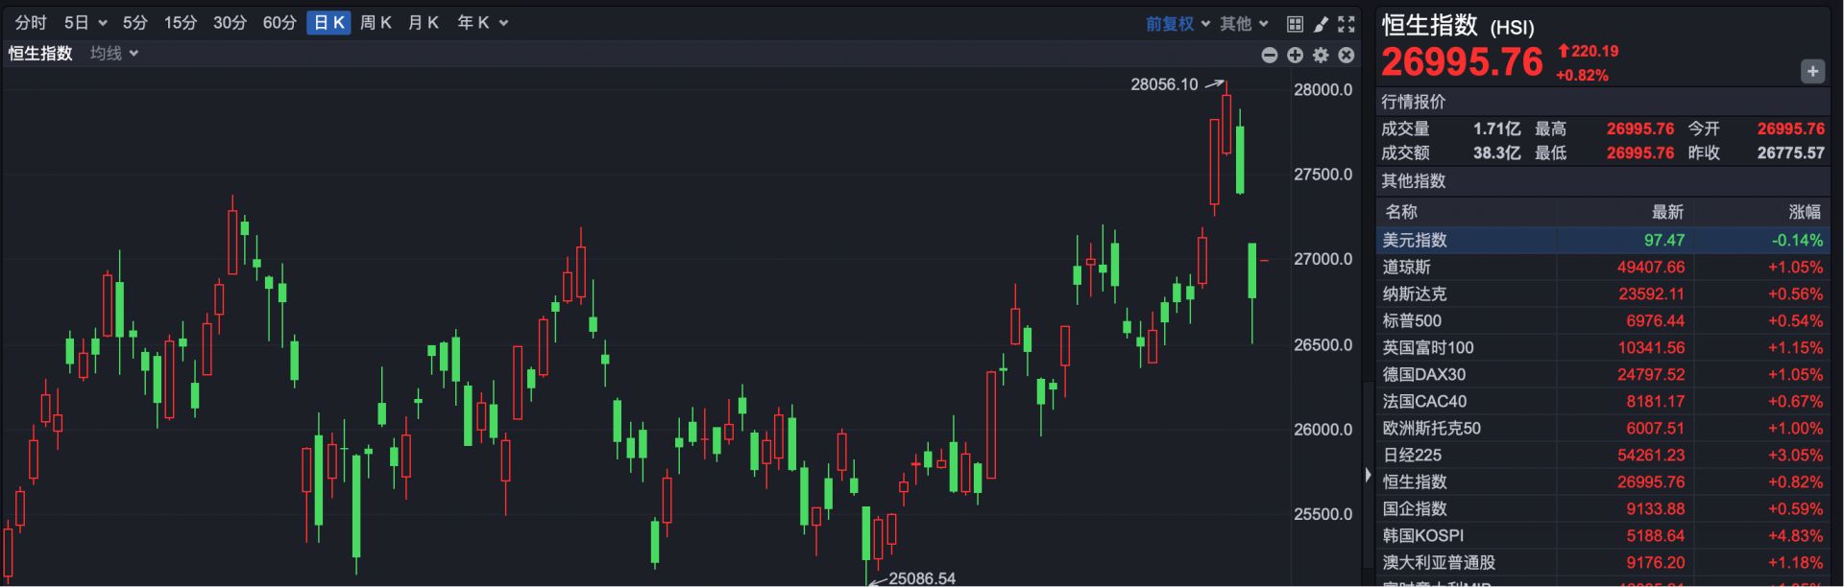
Task: Click the +0.82% change value in header
Action: pos(1582,75)
